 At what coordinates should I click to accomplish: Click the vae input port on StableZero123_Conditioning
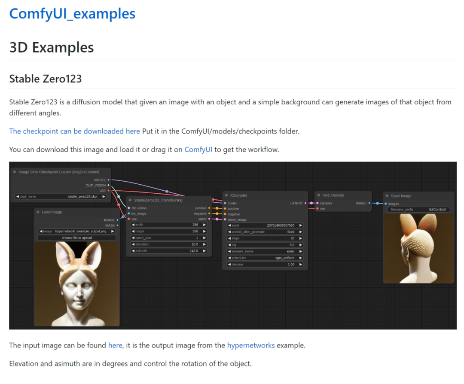click(x=129, y=219)
